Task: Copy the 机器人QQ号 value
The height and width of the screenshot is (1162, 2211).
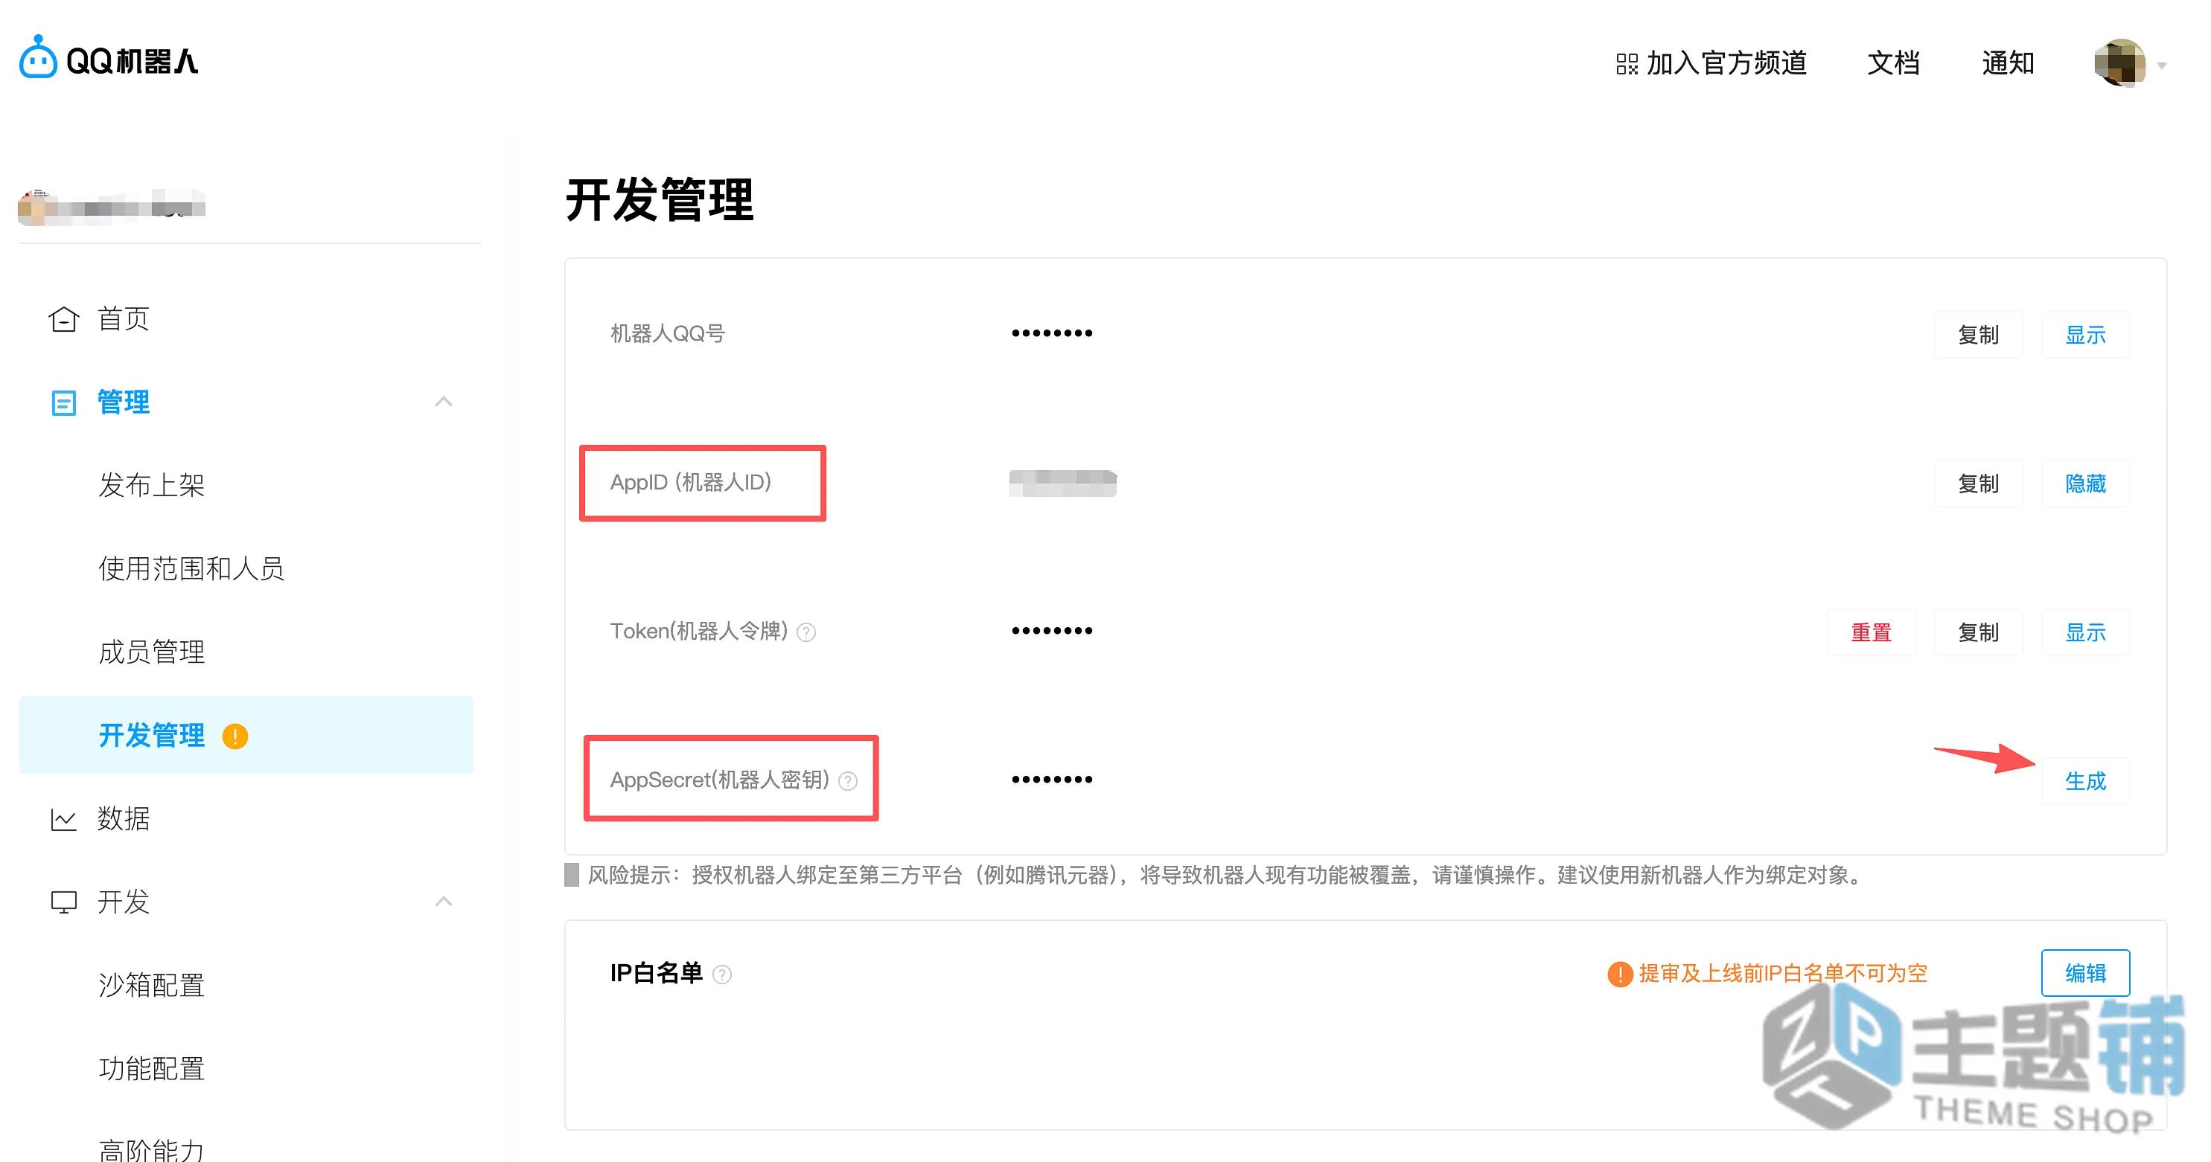Action: [1977, 335]
